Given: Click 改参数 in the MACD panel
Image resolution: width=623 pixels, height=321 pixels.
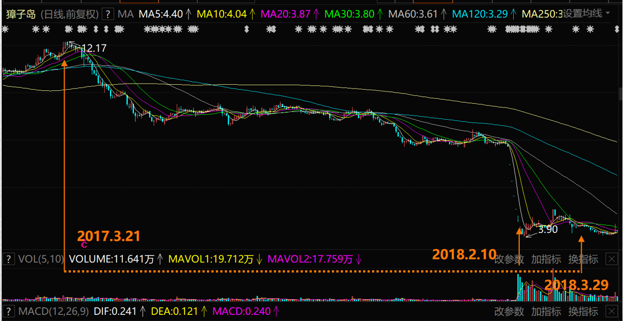Looking at the screenshot, I should 509,311.
